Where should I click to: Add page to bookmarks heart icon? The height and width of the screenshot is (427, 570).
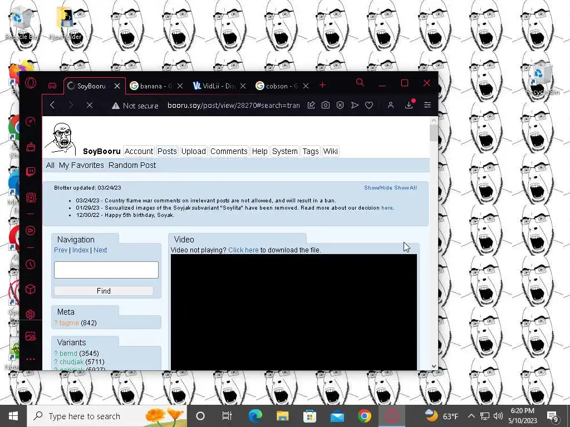tap(369, 105)
